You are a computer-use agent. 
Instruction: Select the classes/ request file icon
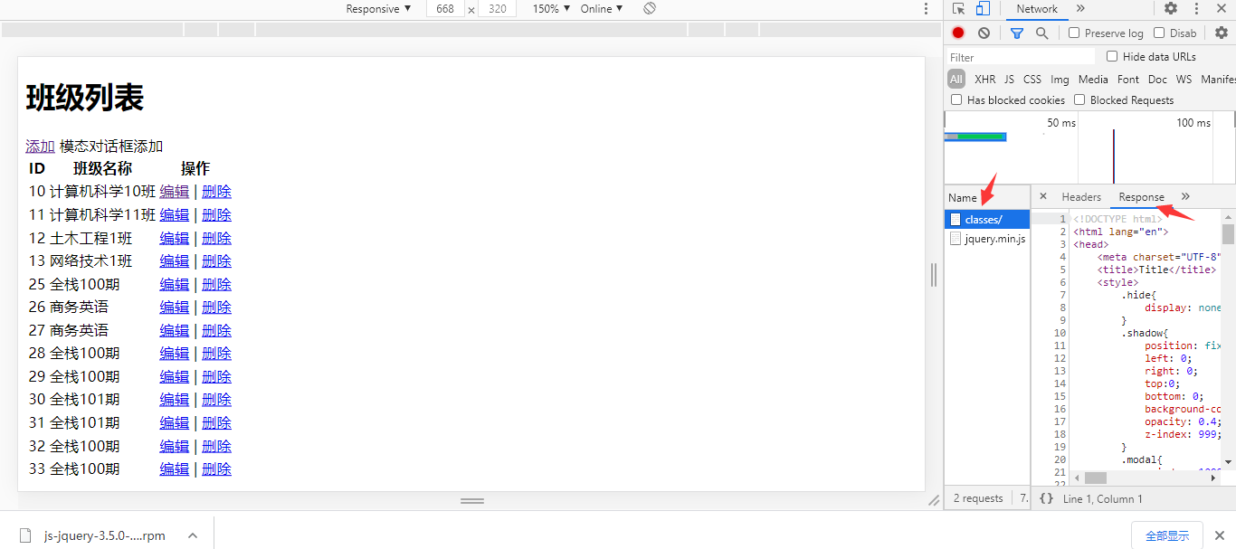tap(955, 220)
